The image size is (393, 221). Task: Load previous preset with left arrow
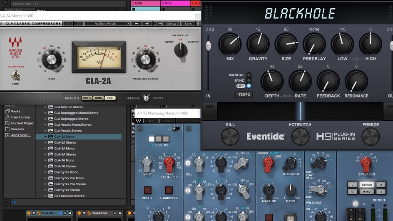tap(137, 24)
